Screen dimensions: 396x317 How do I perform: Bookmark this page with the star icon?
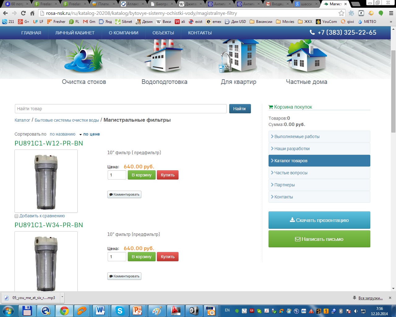[x=341, y=13]
